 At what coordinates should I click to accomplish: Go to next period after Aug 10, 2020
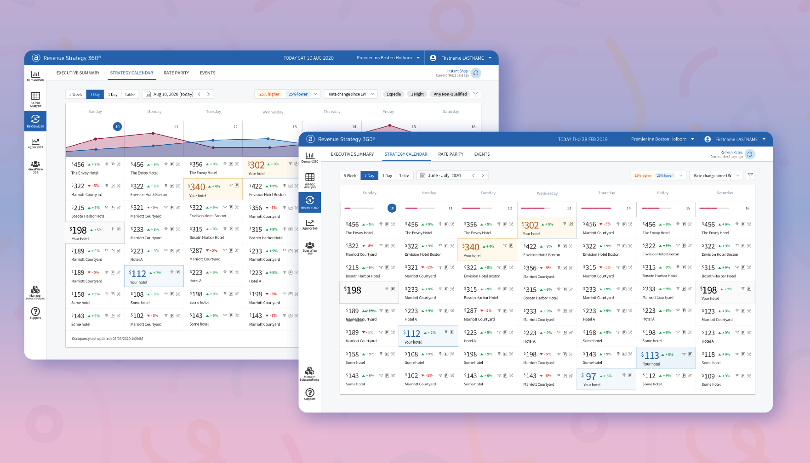[208, 94]
